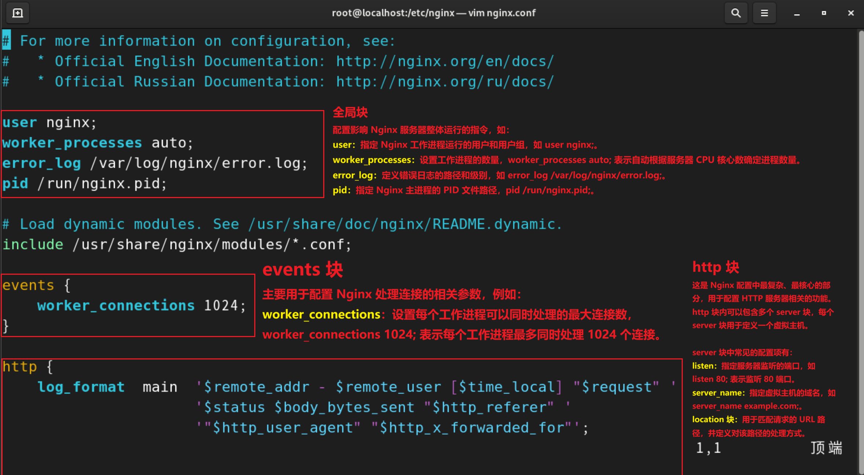Image resolution: width=864 pixels, height=475 pixels.
Task: Close the terminal window
Action: point(851,13)
